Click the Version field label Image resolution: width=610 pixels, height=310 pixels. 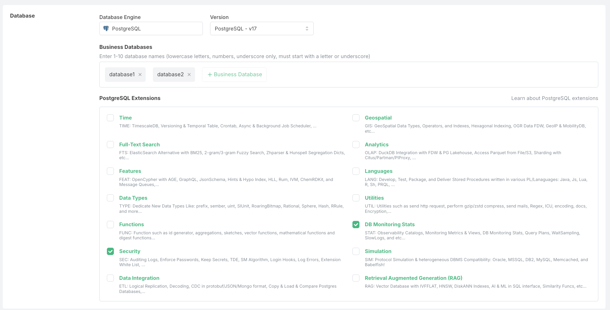[219, 17]
